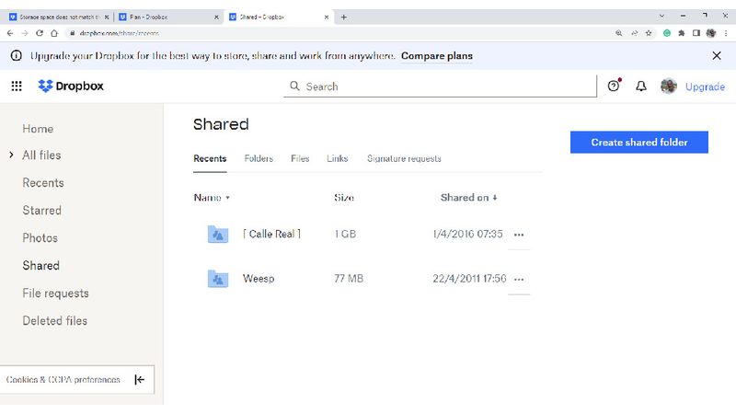Open Cookies & CCPA preferences
This screenshot has width=736, height=414.
point(63,379)
